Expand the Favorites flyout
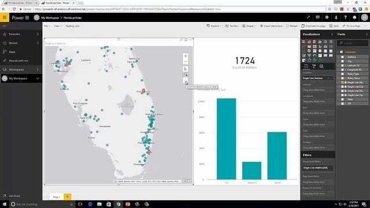This screenshot has width=370, height=208. tap(38, 34)
